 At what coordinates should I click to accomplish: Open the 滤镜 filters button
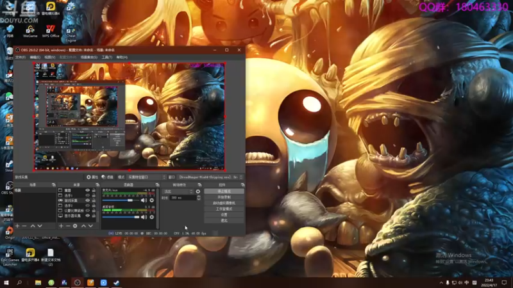(x=107, y=177)
